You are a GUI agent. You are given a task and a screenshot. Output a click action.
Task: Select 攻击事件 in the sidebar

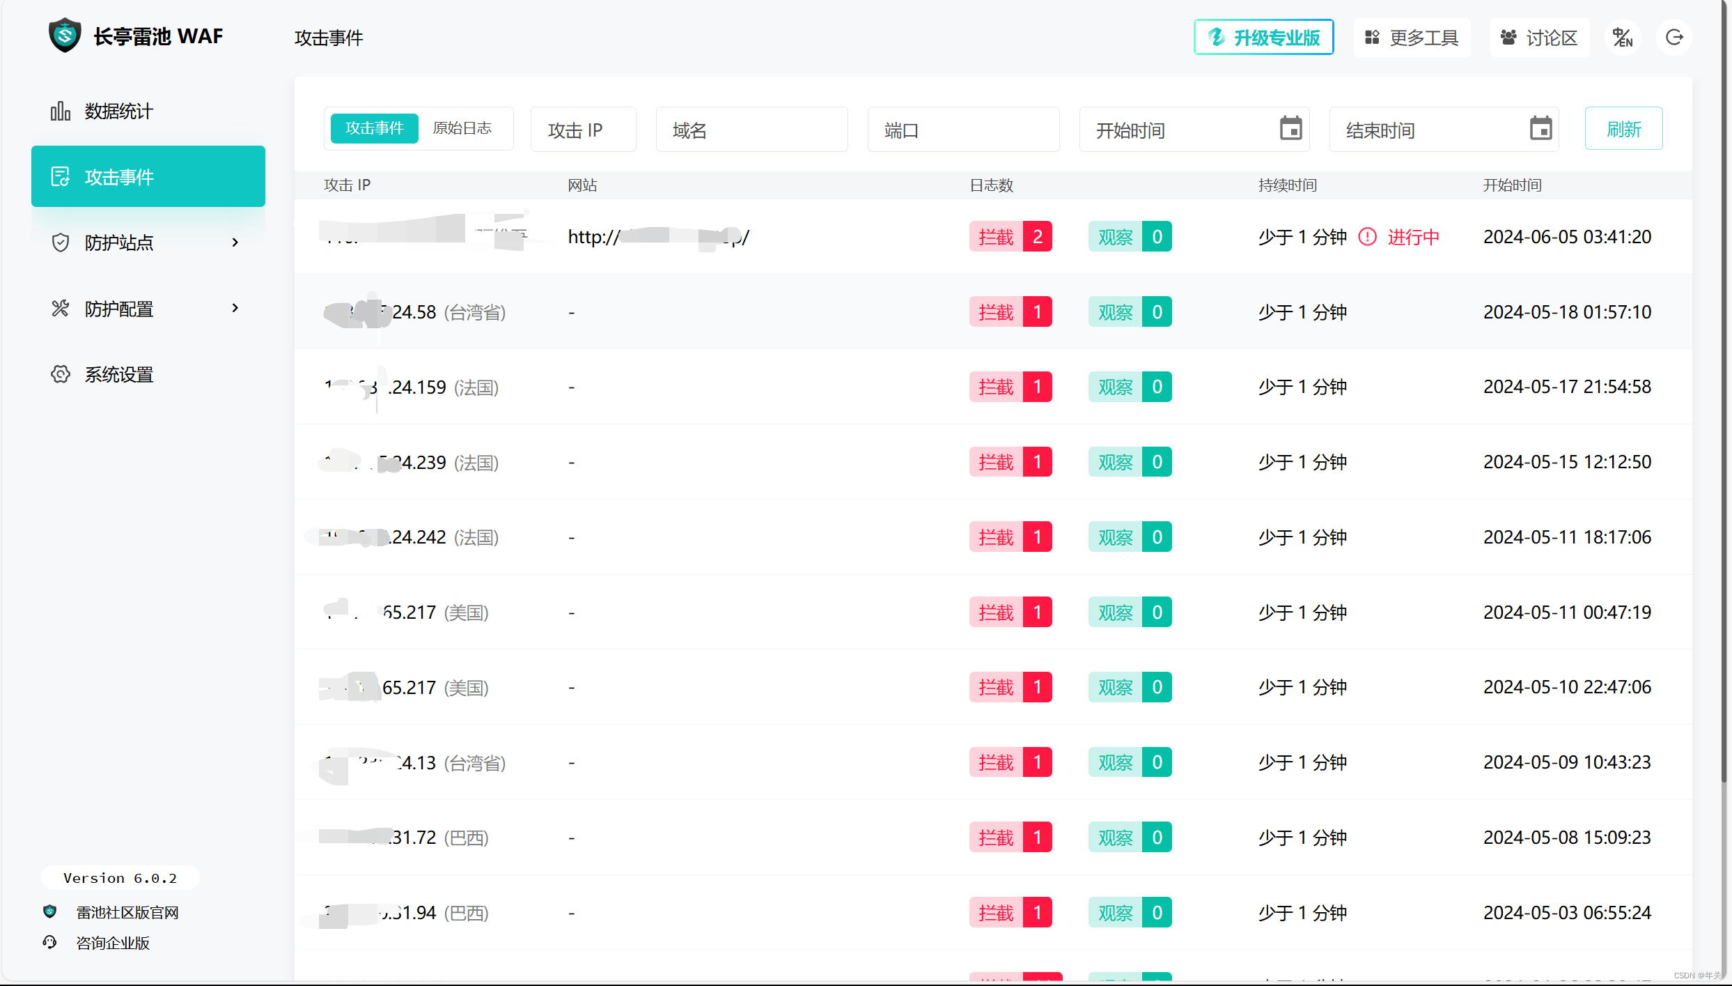pos(148,176)
